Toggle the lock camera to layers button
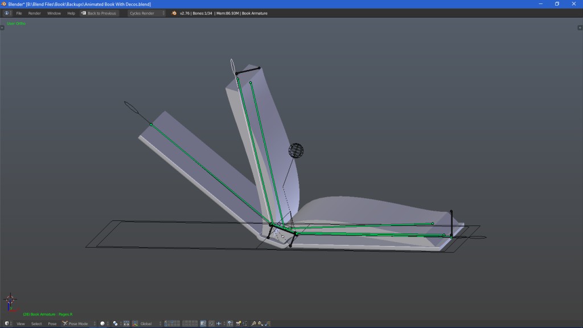Screen dimensions: 583x328 click(x=203, y=323)
